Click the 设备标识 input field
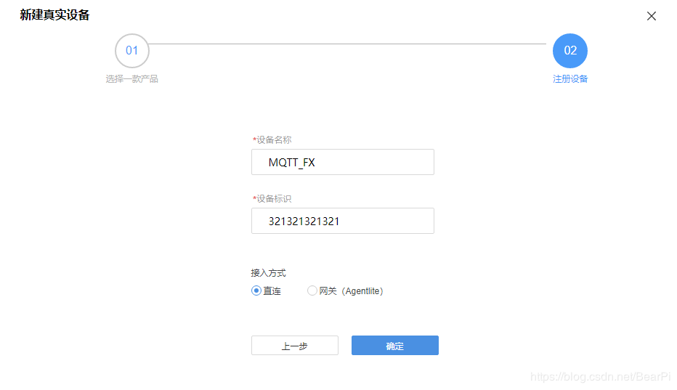The width and height of the screenshot is (677, 390). pyautogui.click(x=342, y=221)
